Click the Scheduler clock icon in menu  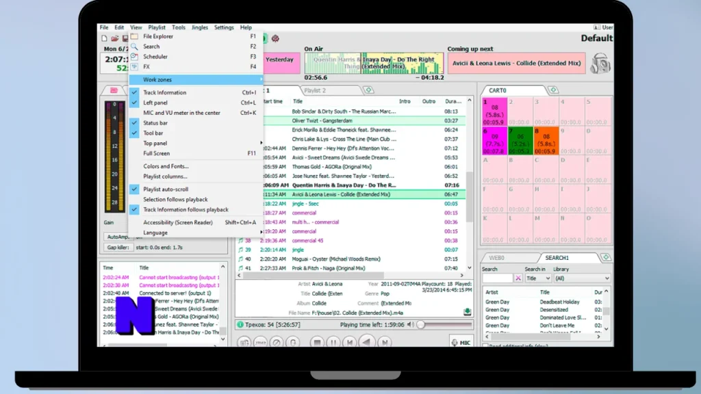[x=134, y=56]
